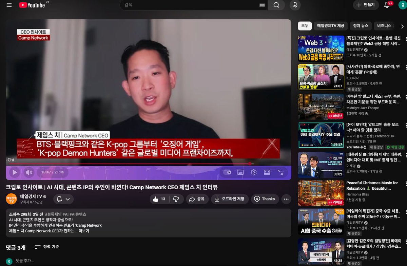Dislike the video with thumbs down
Image resolution: width=407 pixels, height=266 pixels.
(x=176, y=199)
